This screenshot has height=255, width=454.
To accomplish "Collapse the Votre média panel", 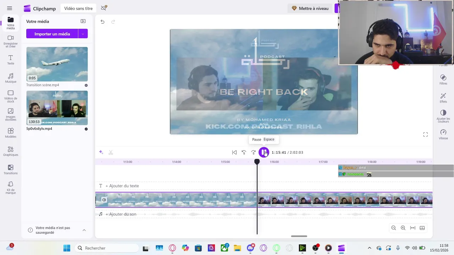I will point(83,21).
